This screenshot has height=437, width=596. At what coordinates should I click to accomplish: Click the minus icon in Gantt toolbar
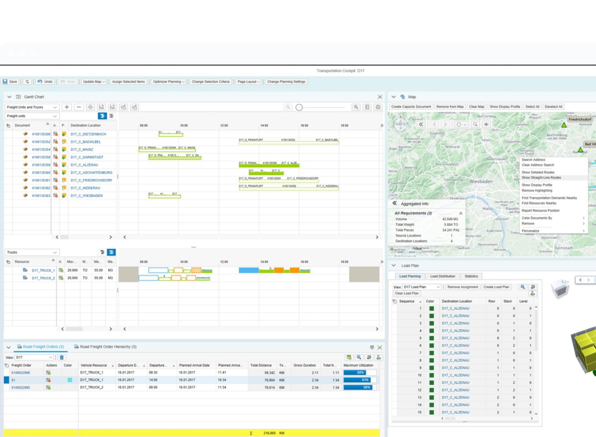tap(79, 107)
